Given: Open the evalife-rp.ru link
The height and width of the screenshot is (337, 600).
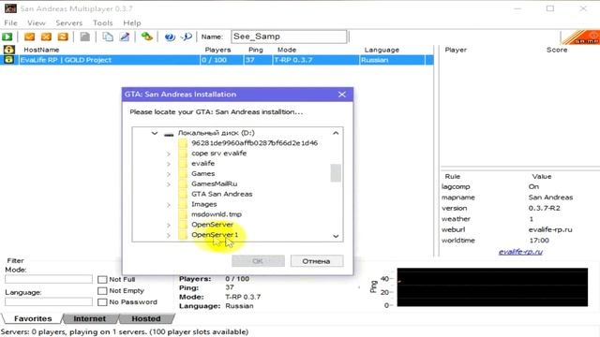Looking at the screenshot, I should (x=520, y=252).
